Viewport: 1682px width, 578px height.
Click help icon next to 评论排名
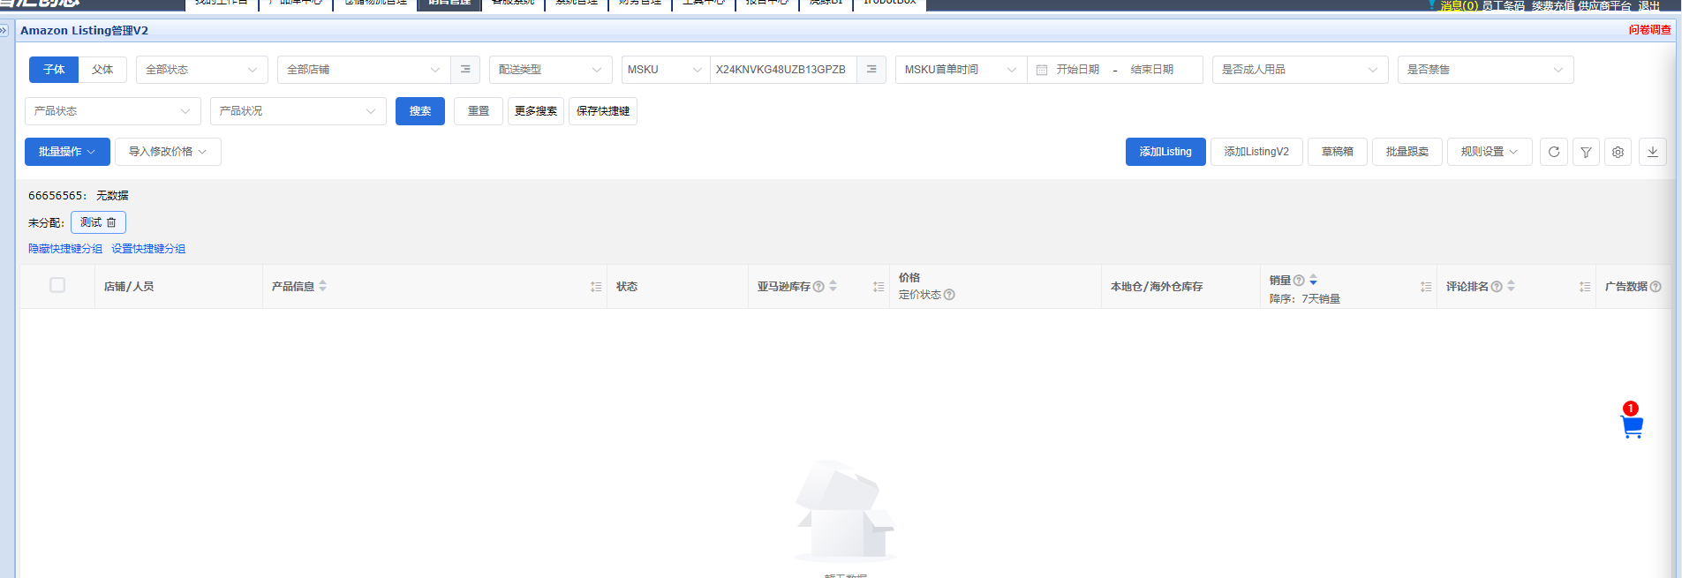[x=1497, y=287]
